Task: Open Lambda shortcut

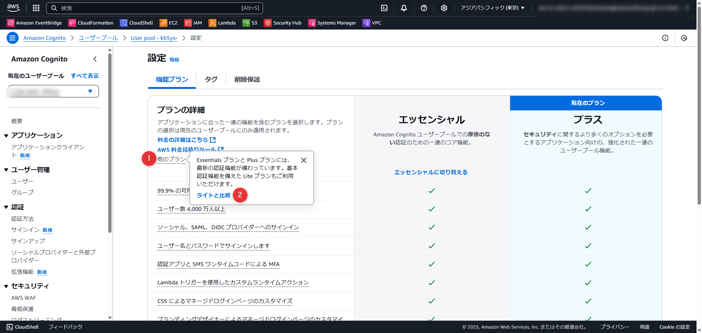Action: tap(222, 23)
